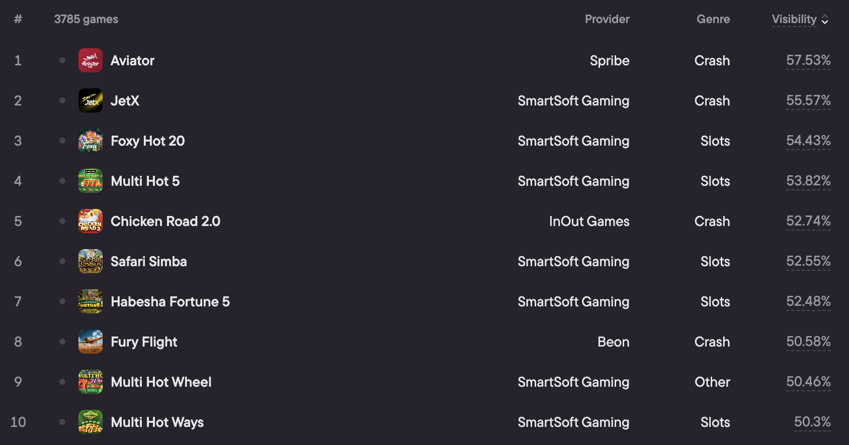Click the Aviator game icon
This screenshot has height=445, width=849.
pyautogui.click(x=91, y=60)
